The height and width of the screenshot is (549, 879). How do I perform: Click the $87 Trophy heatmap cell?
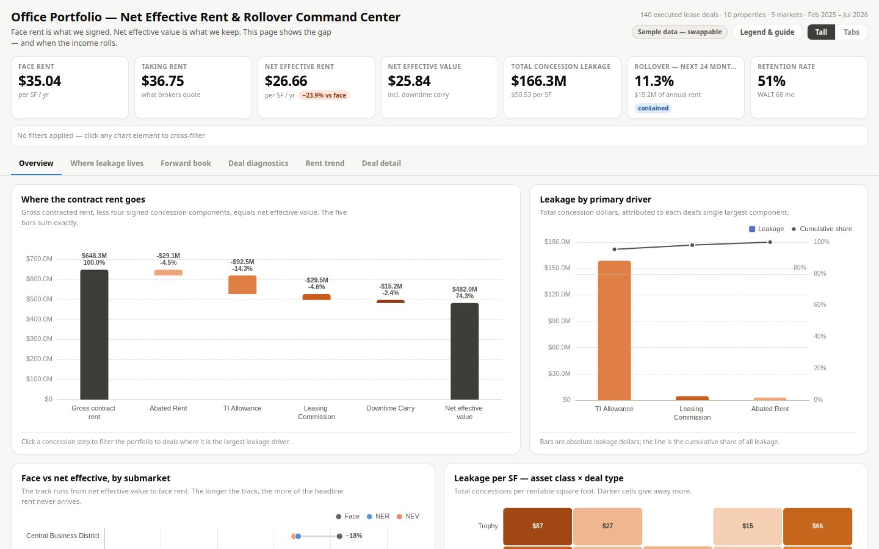point(538,526)
